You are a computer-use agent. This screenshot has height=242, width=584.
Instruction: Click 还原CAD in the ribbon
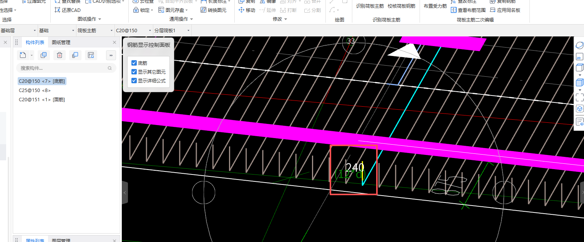tap(68, 10)
